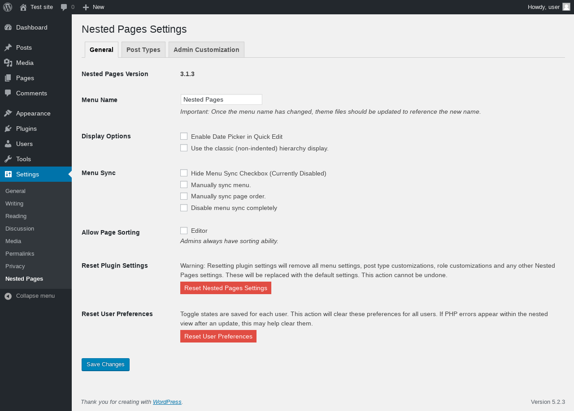The height and width of the screenshot is (411, 574).
Task: Click the Save Changes button
Action: pos(105,364)
